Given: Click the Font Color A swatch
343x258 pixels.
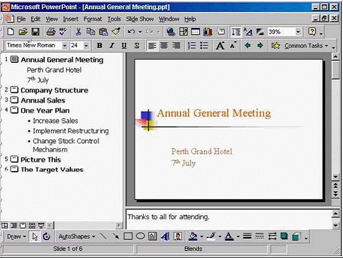Looking at the screenshot, I should click(x=229, y=236).
